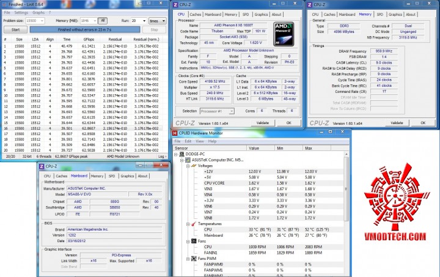Open the File menu in LinX
This screenshot has width=440, height=277.
[x=7, y=13]
